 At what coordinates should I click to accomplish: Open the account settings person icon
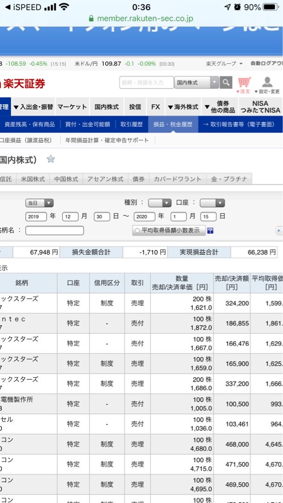tap(267, 84)
